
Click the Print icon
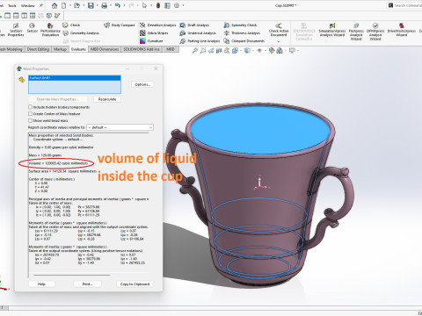coord(104,5)
